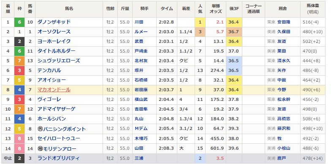Click the タイム column header

(x=167, y=9)
